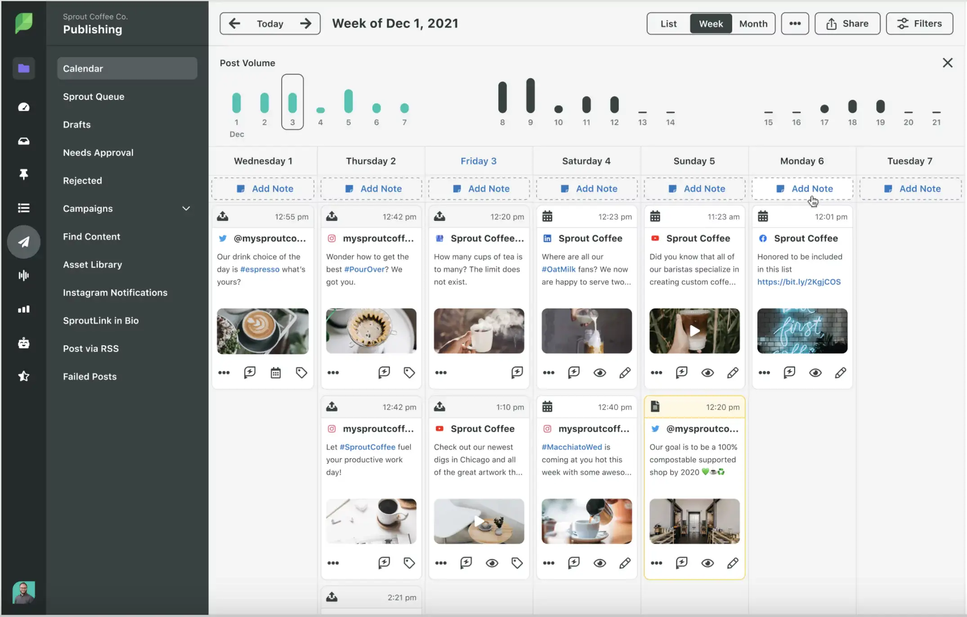
Task: Open the Filters panel
Action: [919, 23]
